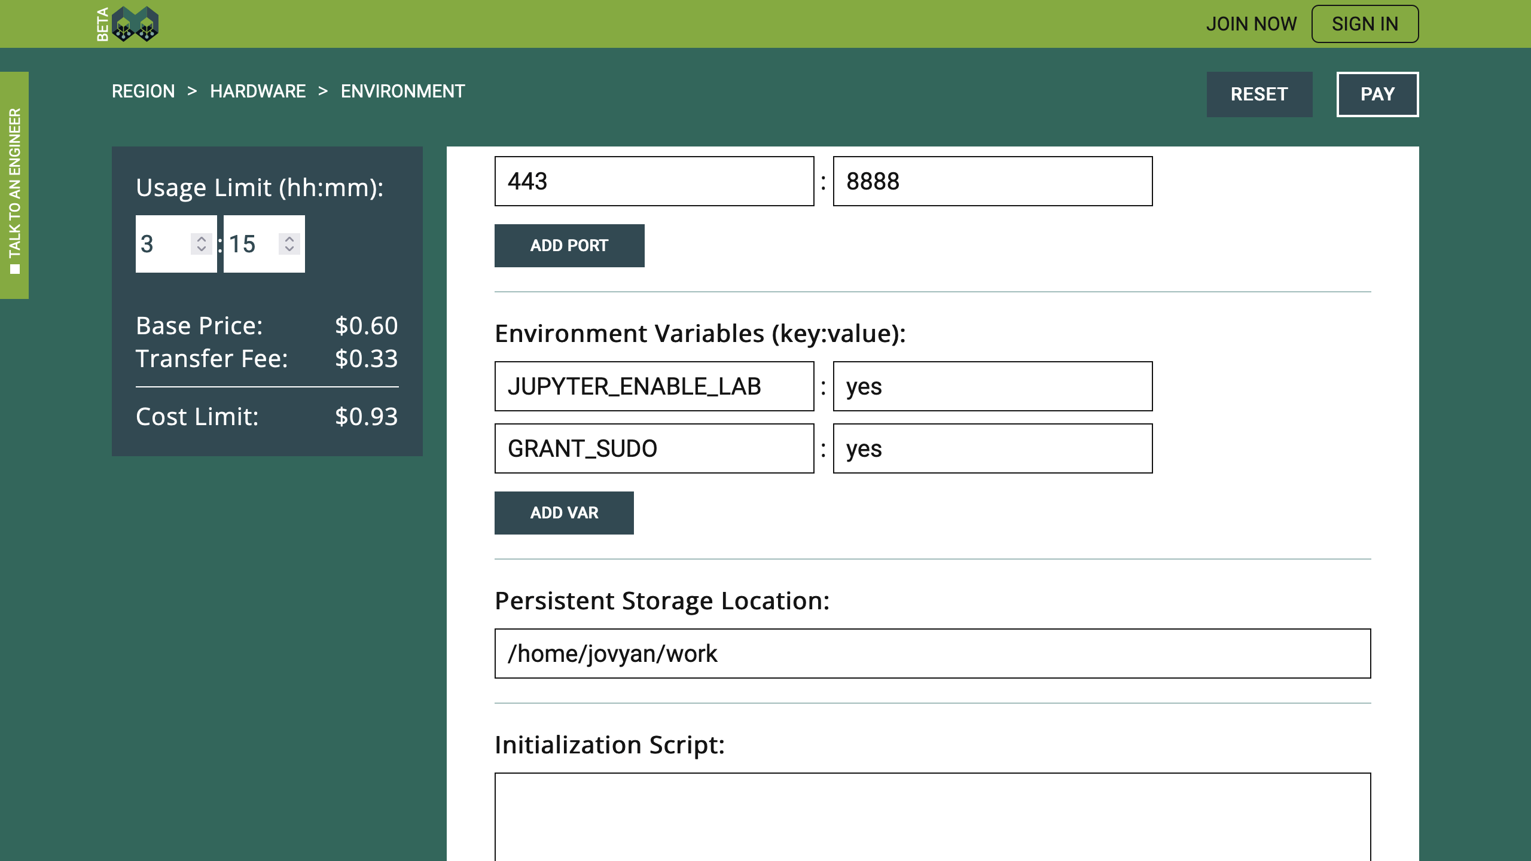
Task: Open the JOIN NOW link
Action: (x=1251, y=24)
